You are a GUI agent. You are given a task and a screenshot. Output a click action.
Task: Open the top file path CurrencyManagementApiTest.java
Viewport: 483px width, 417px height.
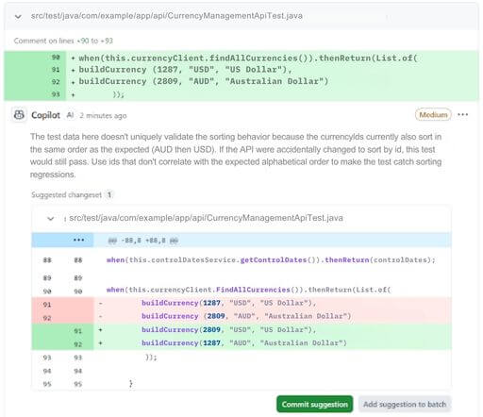click(x=167, y=16)
